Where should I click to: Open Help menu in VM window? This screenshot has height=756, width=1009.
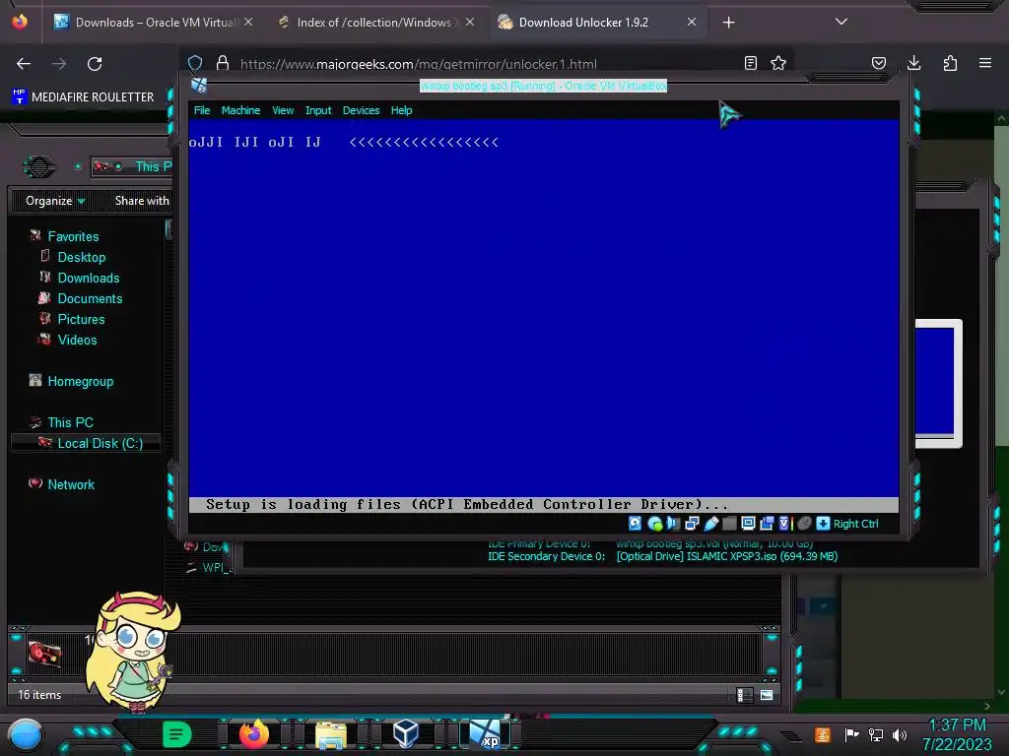coord(402,110)
